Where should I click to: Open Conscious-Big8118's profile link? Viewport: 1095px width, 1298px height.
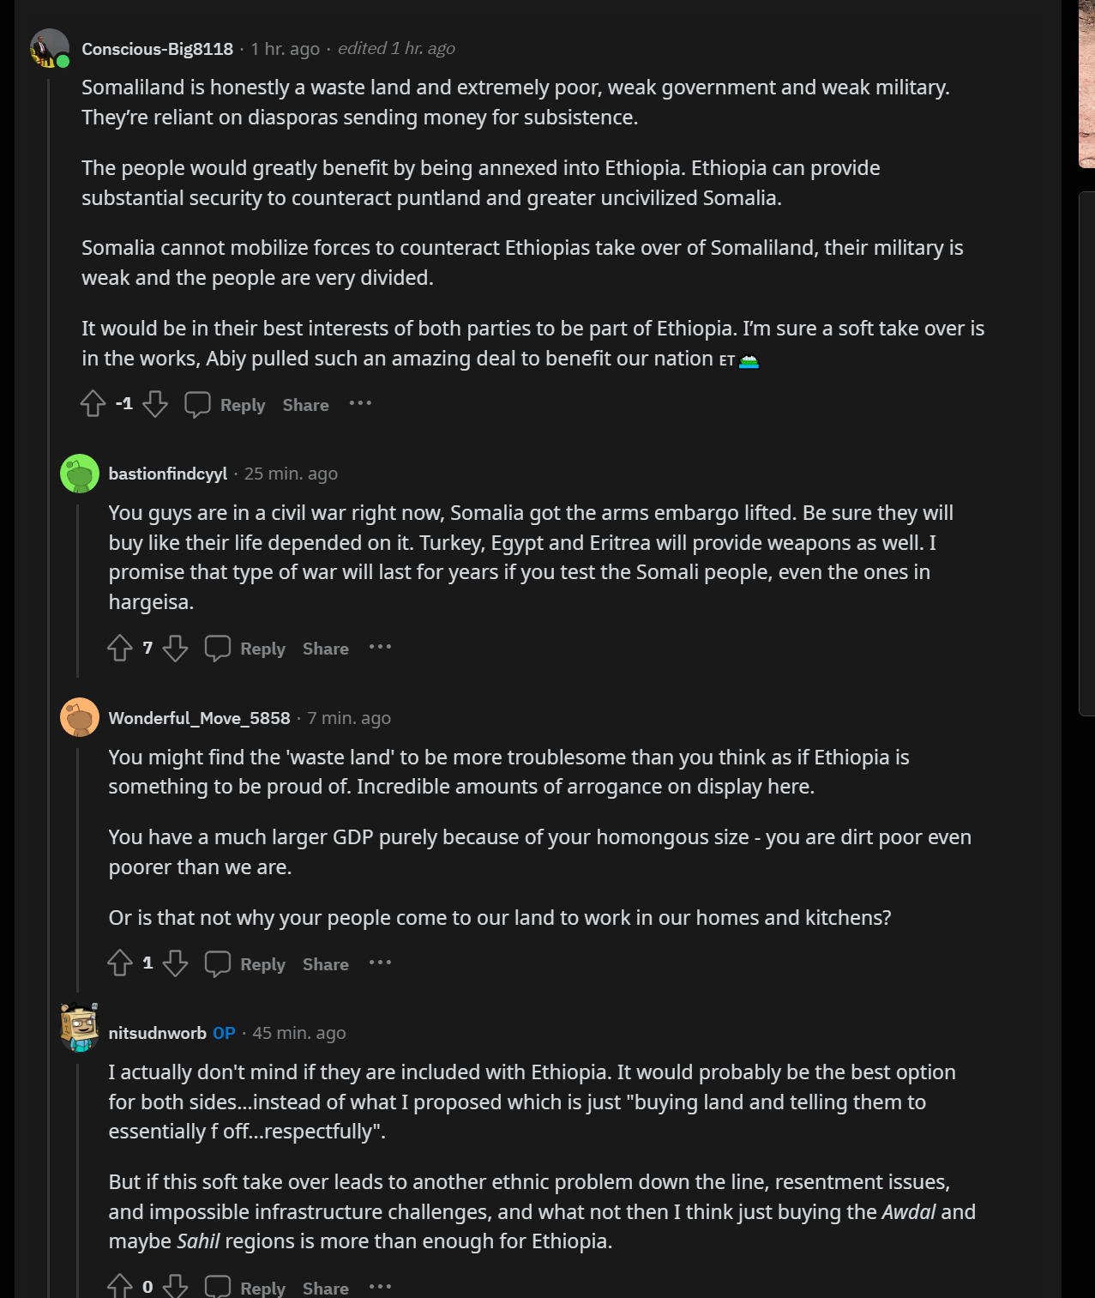[157, 49]
